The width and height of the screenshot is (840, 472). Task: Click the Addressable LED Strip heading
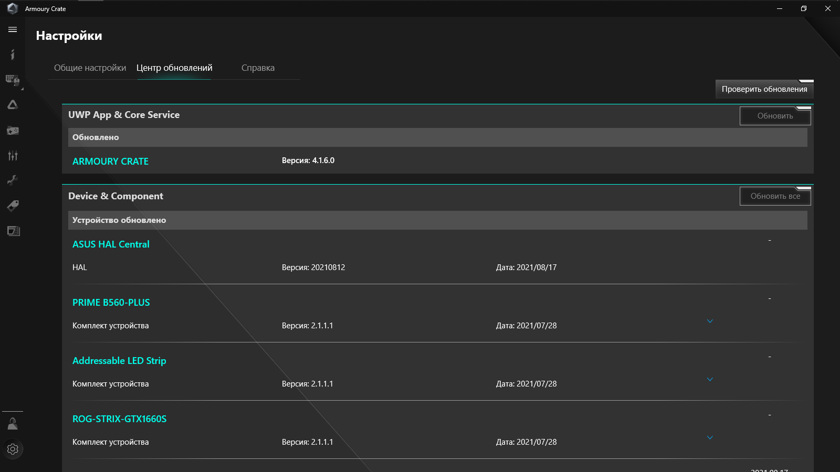(119, 361)
